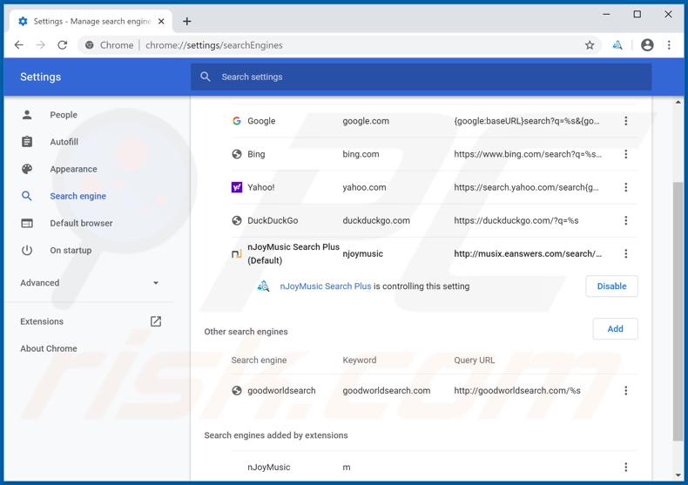Image resolution: width=688 pixels, height=485 pixels.
Task: Click the nJoyMusic Search Plus extension link
Action: (326, 286)
